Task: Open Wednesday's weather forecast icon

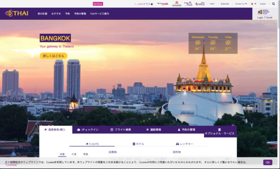Action: click(198, 42)
